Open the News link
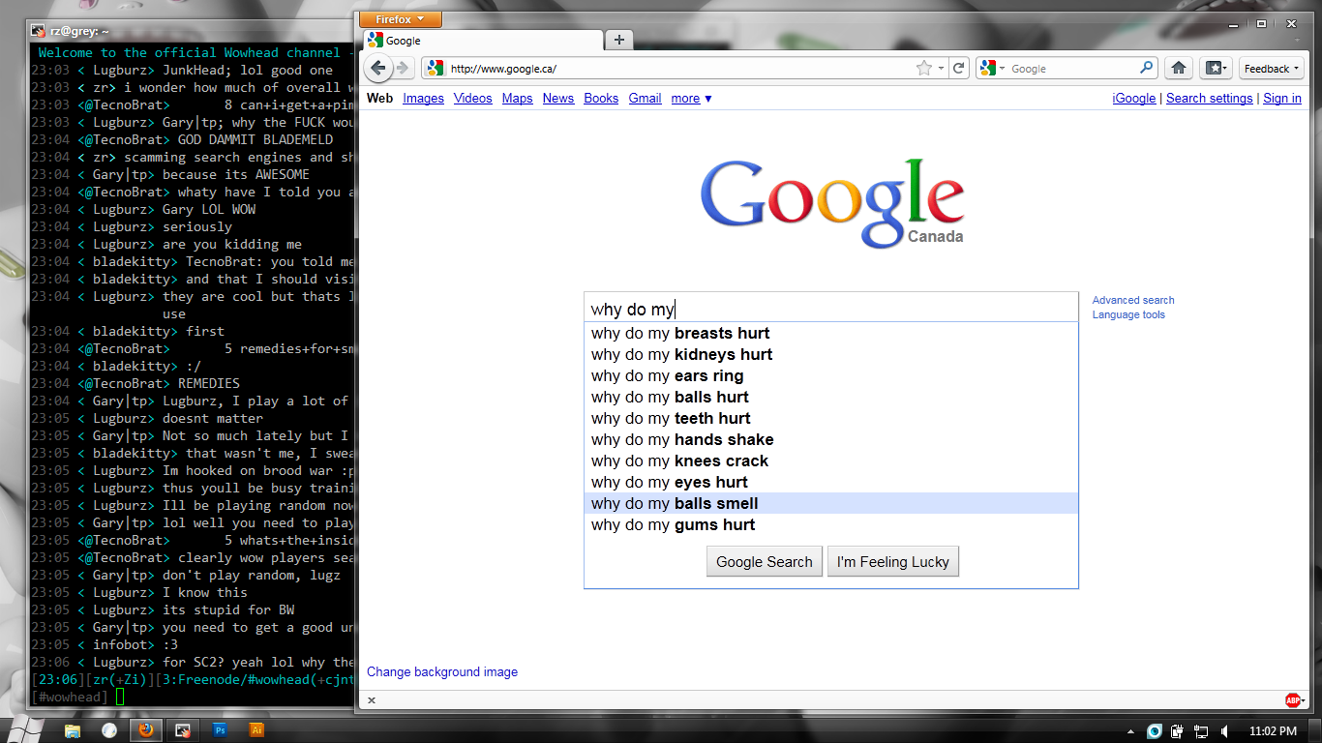The height and width of the screenshot is (743, 1322). [557, 98]
